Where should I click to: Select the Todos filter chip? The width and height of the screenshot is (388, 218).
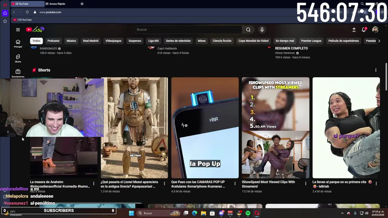[x=36, y=41]
